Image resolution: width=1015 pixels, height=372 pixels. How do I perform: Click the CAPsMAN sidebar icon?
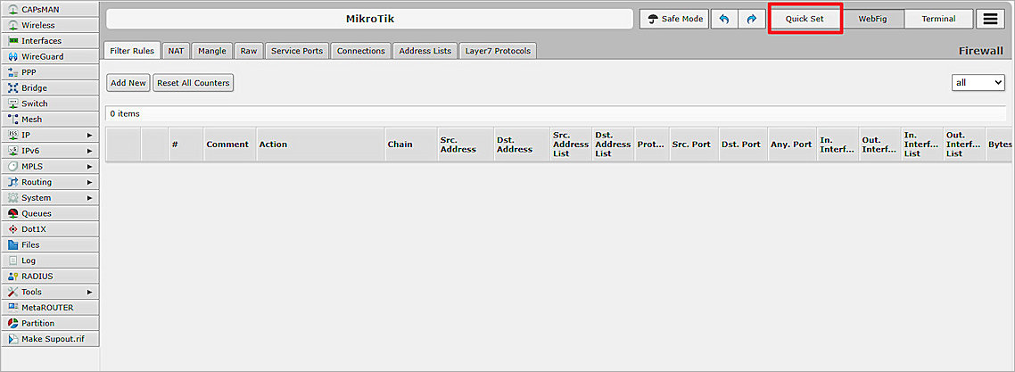pyautogui.click(x=13, y=9)
